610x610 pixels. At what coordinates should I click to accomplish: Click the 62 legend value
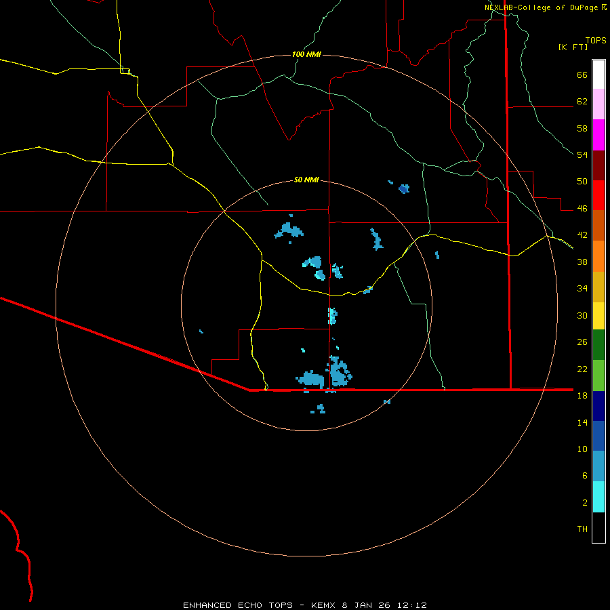[x=582, y=102]
